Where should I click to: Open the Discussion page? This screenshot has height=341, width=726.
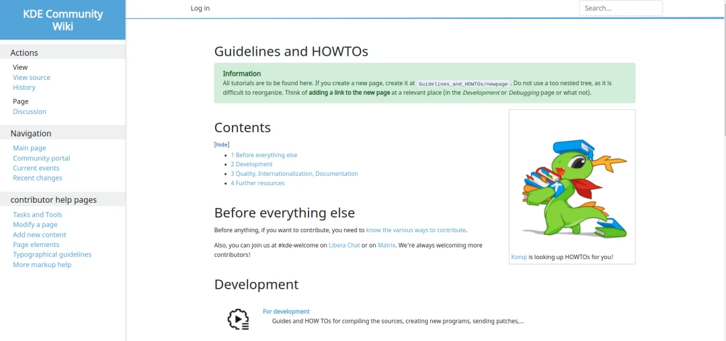click(x=30, y=112)
